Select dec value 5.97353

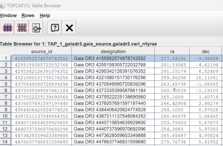pyautogui.click(x=206, y=129)
